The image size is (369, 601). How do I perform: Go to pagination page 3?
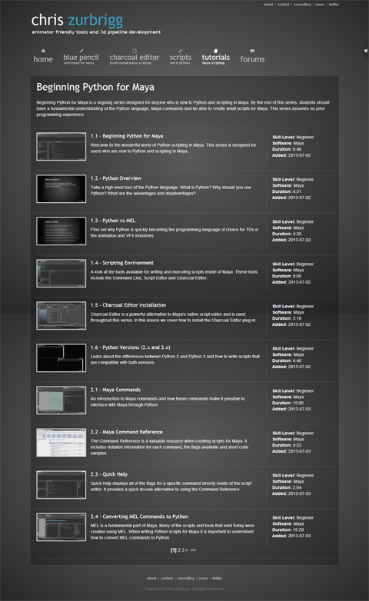[183, 550]
